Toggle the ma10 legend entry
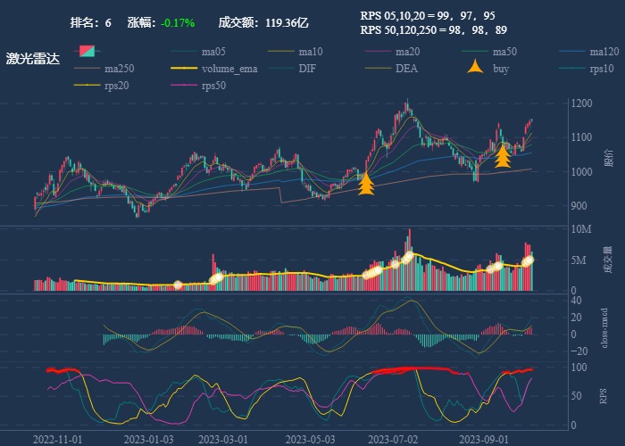Viewport: 625px width, 446px height. point(281,52)
